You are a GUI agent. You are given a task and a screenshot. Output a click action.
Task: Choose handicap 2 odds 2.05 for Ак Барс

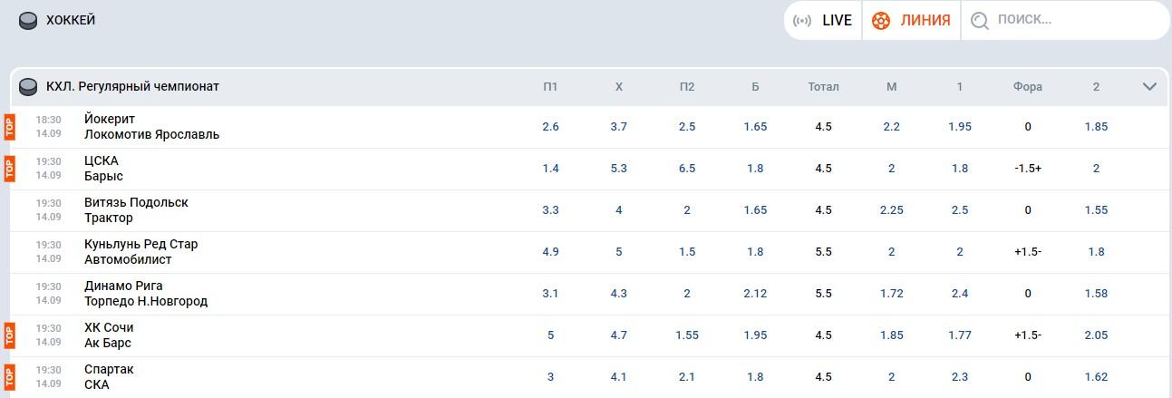(x=1096, y=335)
